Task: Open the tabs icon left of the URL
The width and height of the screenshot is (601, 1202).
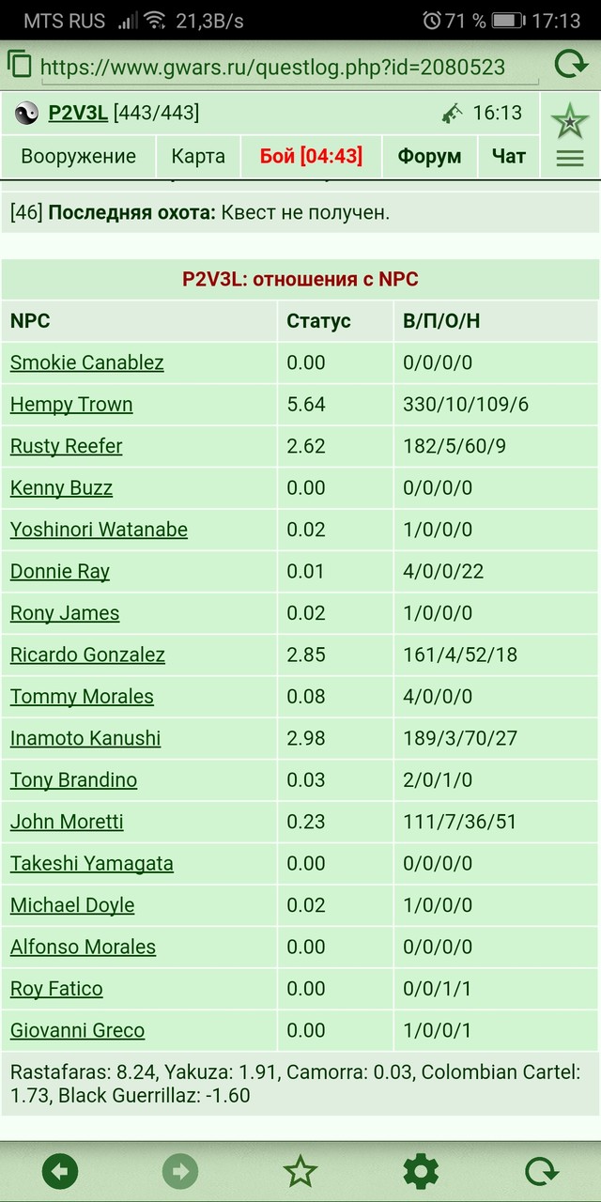Action: (x=20, y=65)
